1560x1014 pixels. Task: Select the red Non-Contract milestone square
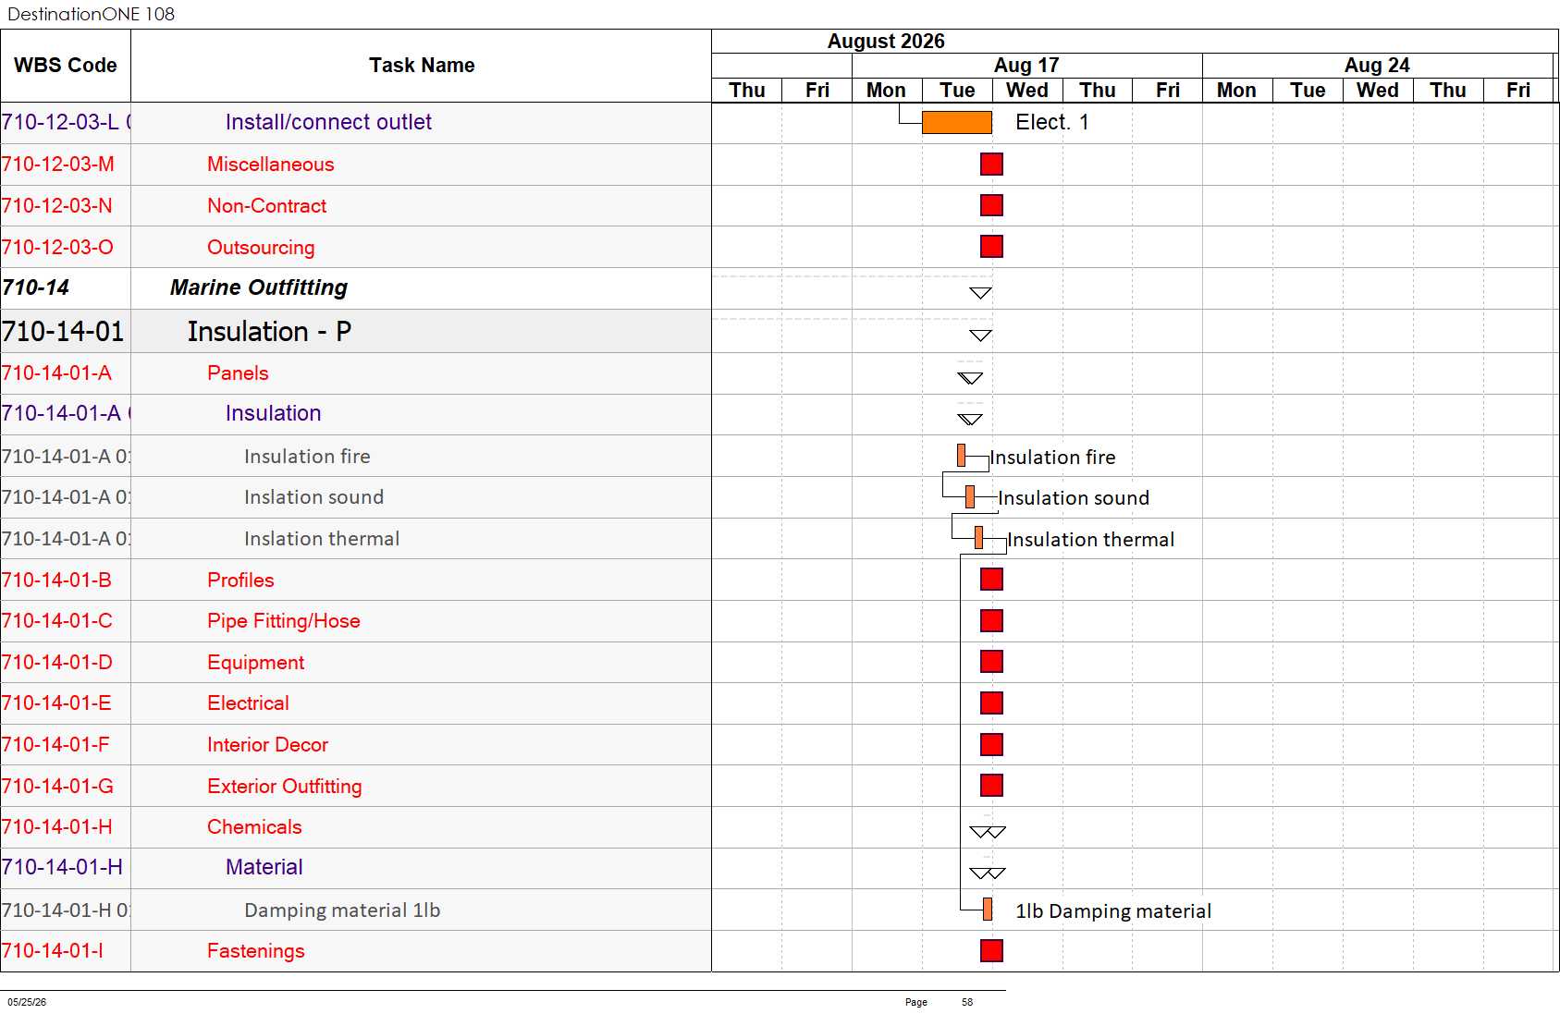click(x=991, y=205)
